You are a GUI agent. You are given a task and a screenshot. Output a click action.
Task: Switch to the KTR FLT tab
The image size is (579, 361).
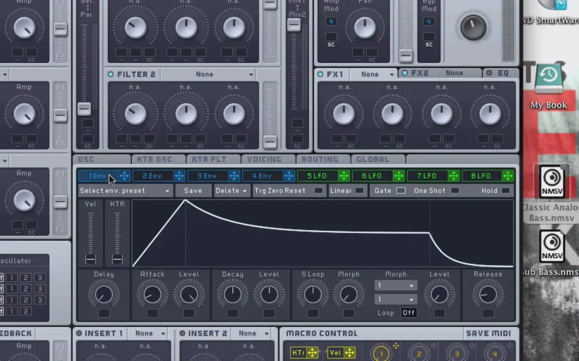click(213, 159)
